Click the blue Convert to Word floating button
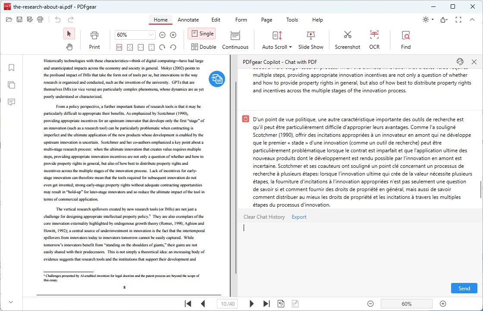 pyautogui.click(x=217, y=79)
